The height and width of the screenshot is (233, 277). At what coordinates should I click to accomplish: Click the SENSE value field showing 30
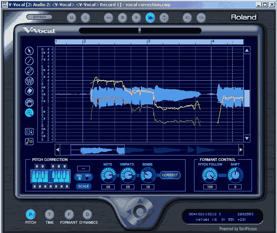(148, 187)
